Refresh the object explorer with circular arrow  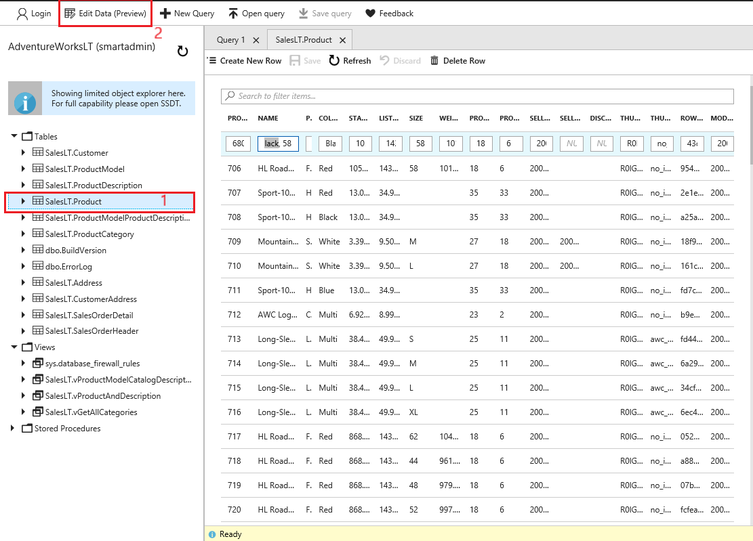182,51
